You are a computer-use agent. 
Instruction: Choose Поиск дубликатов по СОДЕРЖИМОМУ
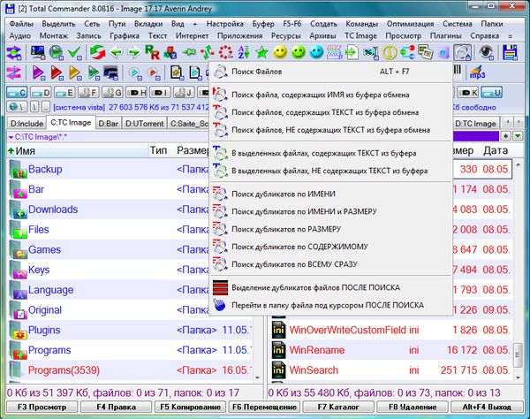pos(331,247)
